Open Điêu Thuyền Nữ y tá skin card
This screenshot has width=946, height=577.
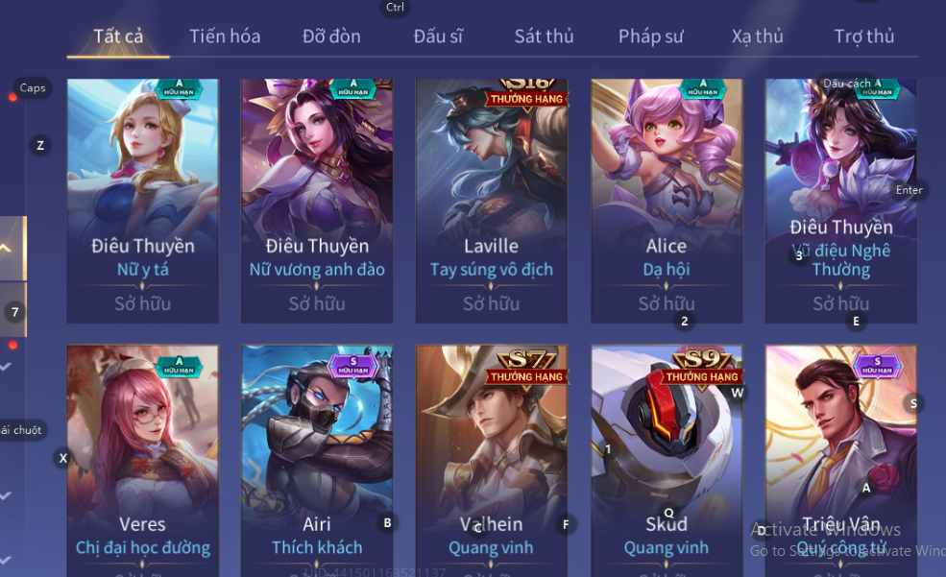coord(143,201)
